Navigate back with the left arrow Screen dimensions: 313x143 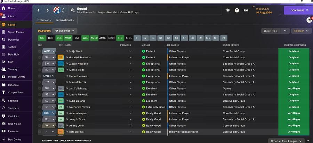click(x=38, y=10)
